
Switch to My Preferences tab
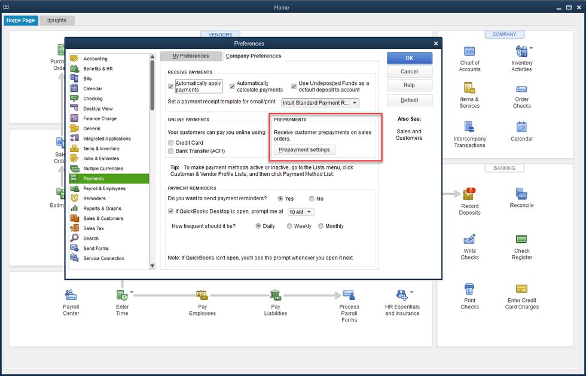[190, 56]
